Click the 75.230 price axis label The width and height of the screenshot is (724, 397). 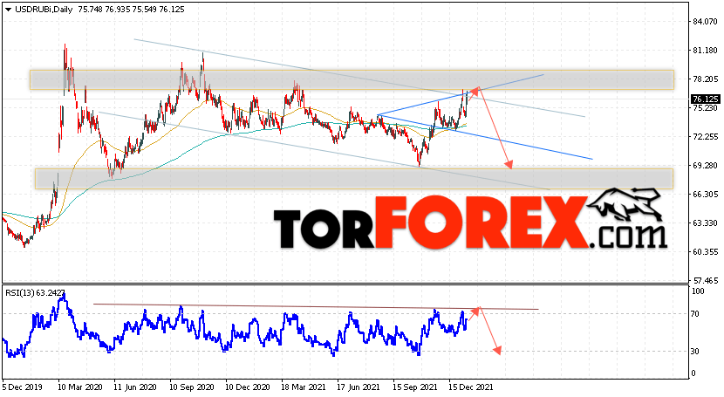(x=706, y=108)
